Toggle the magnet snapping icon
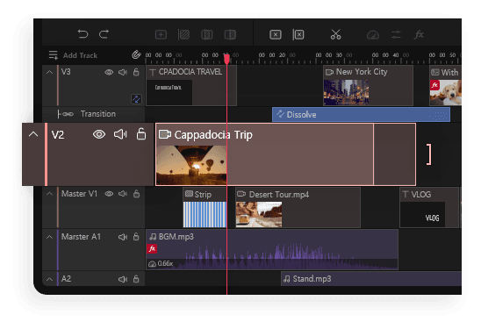Image resolution: width=481 pixels, height=329 pixels. [x=136, y=55]
